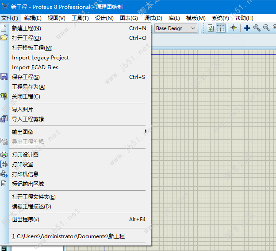This screenshot has height=251, width=276.
Task: Select 打开工程文件夹(E) menu entry
Action: 80,196
